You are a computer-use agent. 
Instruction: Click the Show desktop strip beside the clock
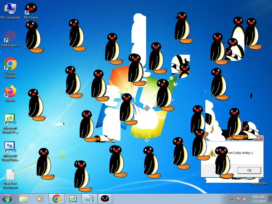pyautogui.click(x=270, y=199)
